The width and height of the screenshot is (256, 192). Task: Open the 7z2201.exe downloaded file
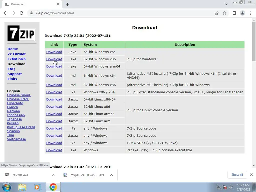pos(20,175)
